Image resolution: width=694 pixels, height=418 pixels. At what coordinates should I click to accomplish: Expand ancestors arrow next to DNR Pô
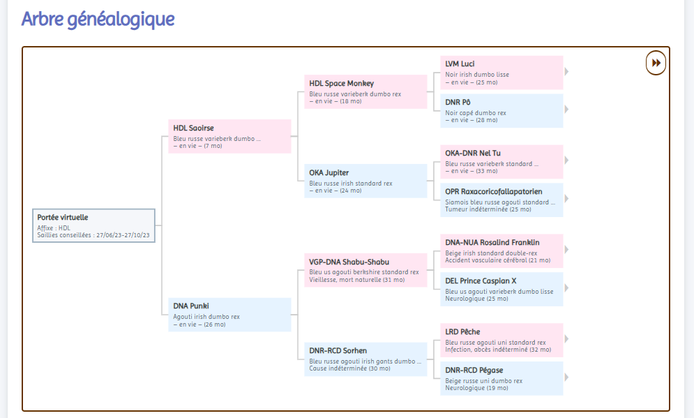coord(566,110)
